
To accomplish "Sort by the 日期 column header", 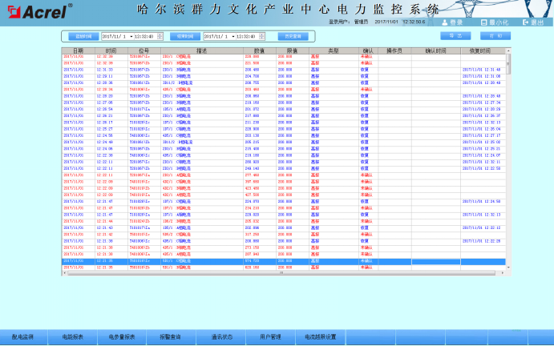I will [x=78, y=50].
